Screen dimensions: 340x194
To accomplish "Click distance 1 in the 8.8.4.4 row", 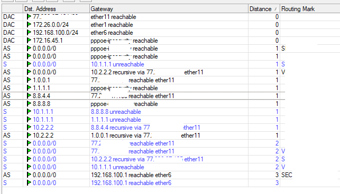I will (x=277, y=96).
